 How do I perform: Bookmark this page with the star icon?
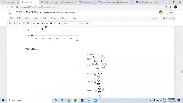tap(170, 7)
